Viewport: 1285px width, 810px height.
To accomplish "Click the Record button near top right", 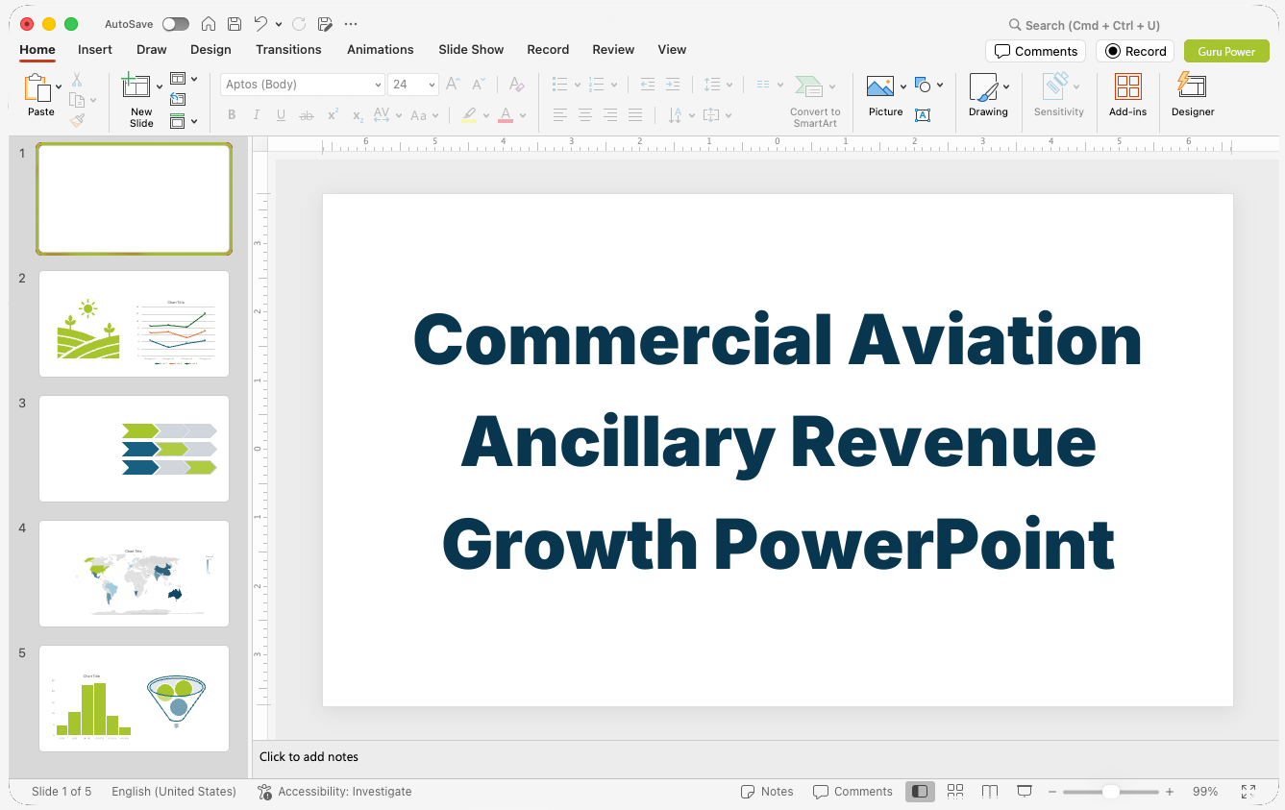I will pyautogui.click(x=1135, y=51).
